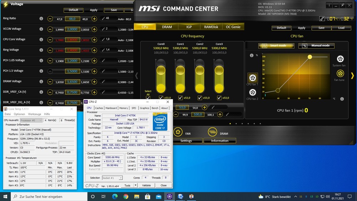
Task: Click the right arrow to next panel
Action: pyautogui.click(x=352, y=76)
